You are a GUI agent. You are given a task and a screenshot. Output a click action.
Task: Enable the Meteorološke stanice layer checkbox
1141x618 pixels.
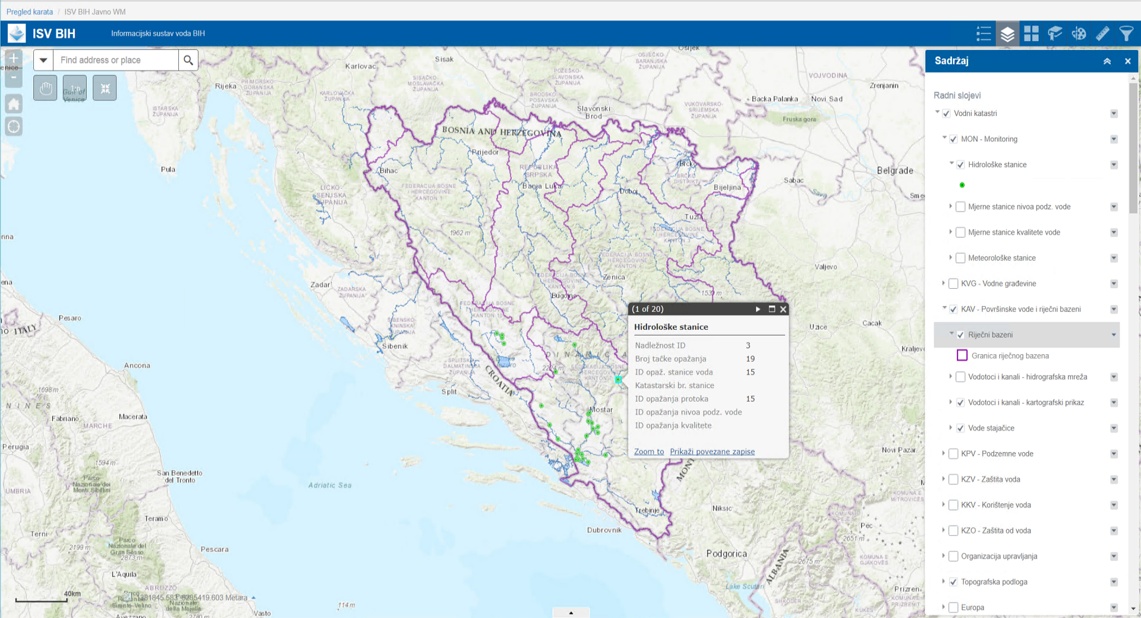point(960,258)
